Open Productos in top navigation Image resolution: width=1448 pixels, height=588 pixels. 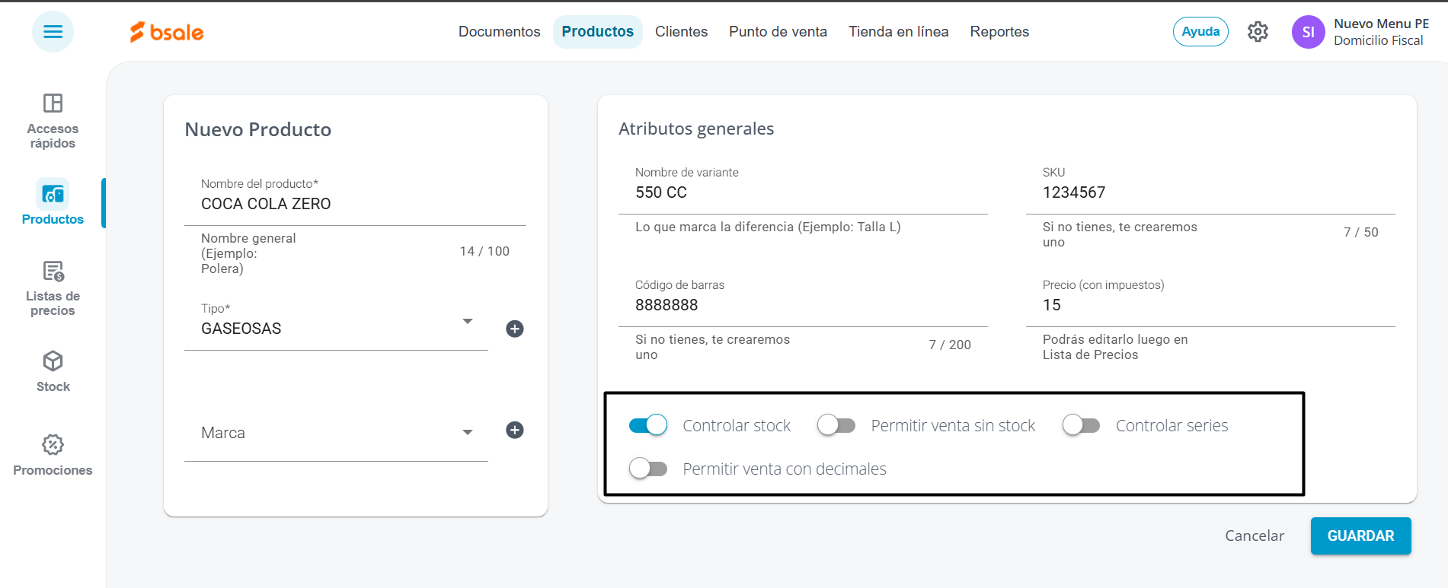pyautogui.click(x=598, y=32)
